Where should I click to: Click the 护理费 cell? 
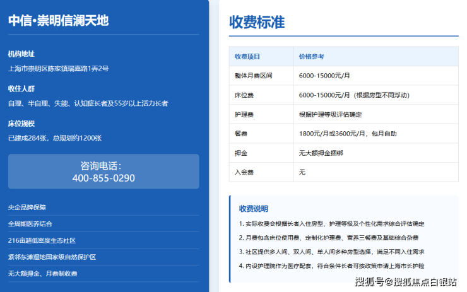(261, 114)
